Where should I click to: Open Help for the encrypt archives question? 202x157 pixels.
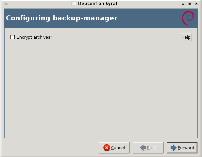186,37
